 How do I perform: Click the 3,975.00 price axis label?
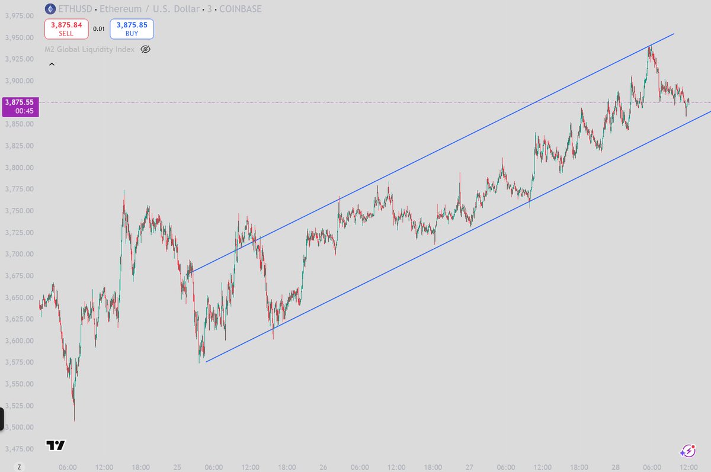click(19, 16)
